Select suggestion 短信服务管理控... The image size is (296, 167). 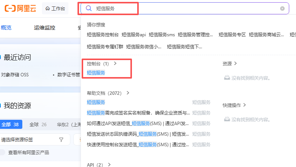click(195, 35)
